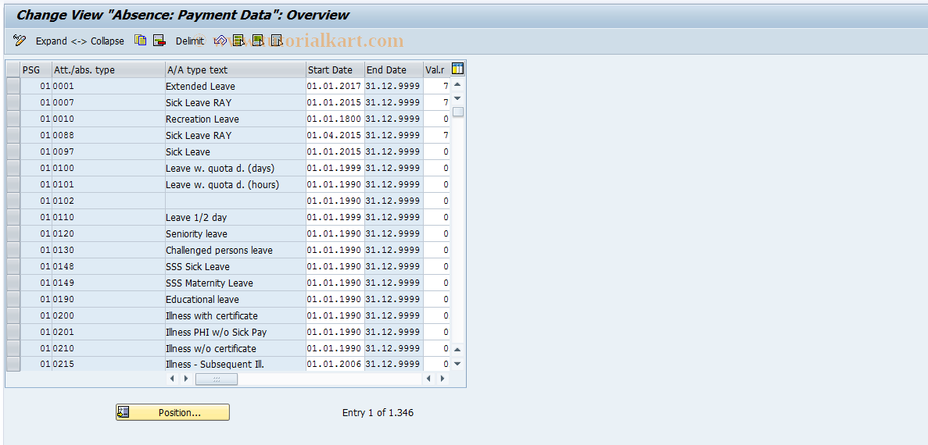The width and height of the screenshot is (928, 445).
Task: Select row marker for Extended Leave
Action: pyautogui.click(x=13, y=87)
